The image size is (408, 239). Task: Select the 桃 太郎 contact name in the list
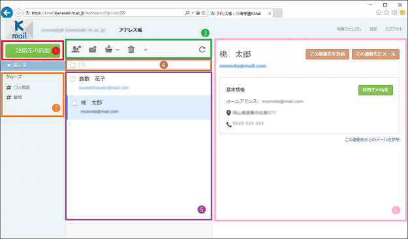click(91, 103)
